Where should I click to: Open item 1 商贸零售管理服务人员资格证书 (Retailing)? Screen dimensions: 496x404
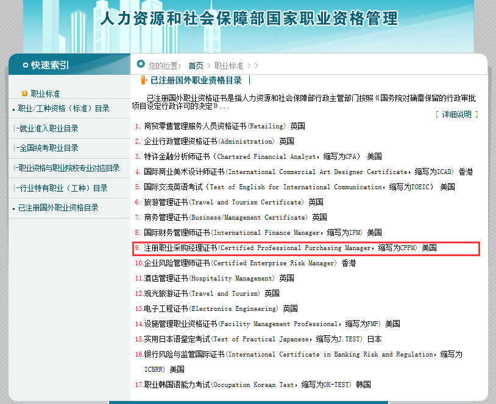coord(224,126)
